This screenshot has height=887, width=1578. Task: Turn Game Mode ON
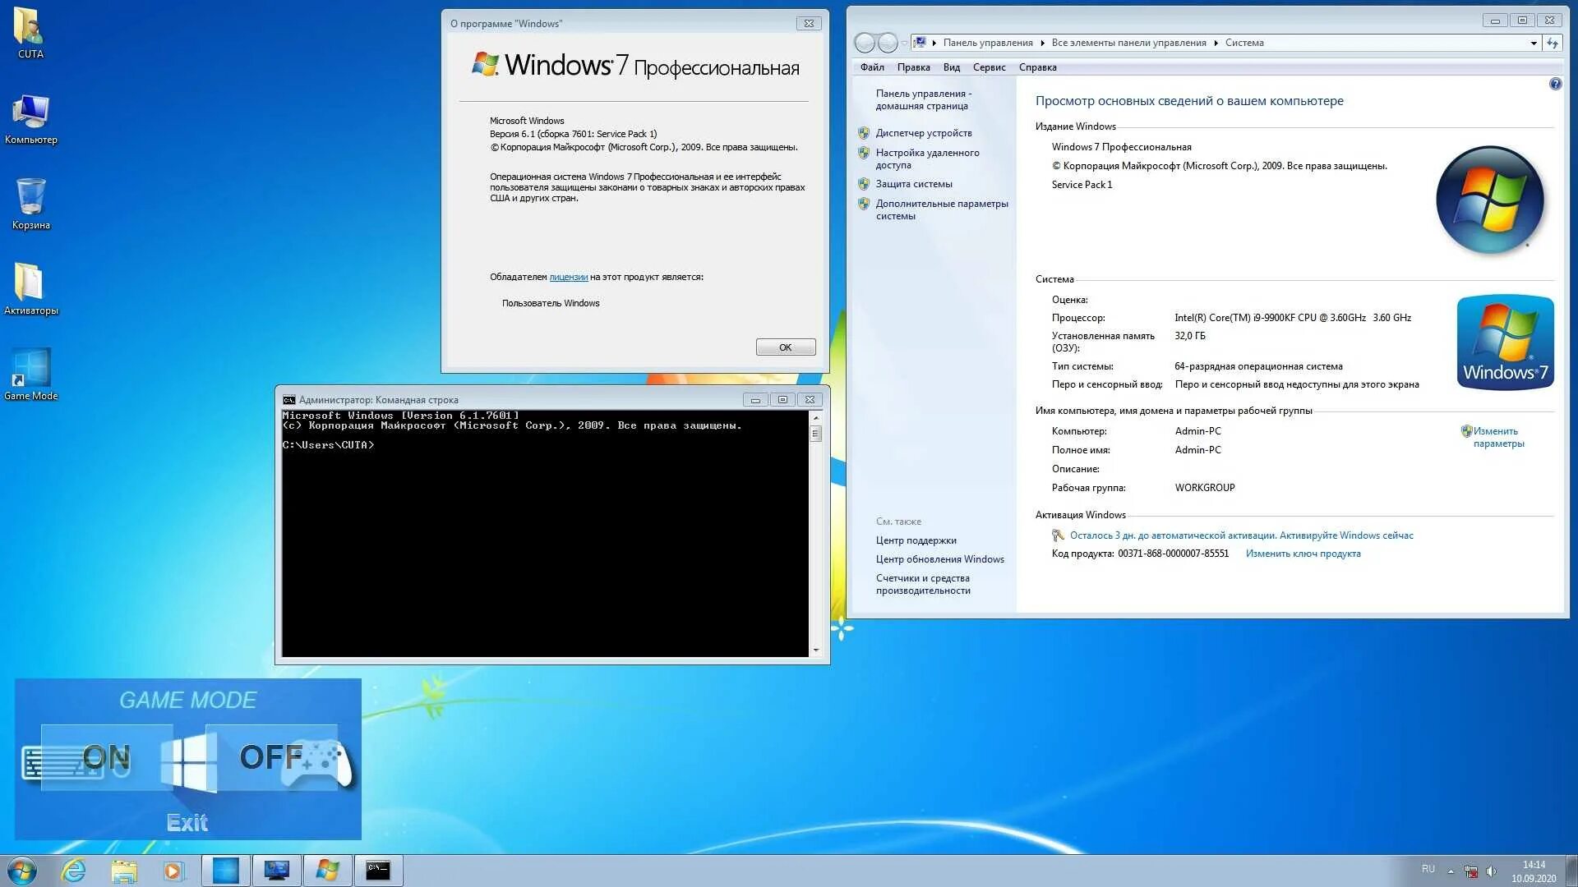[106, 757]
